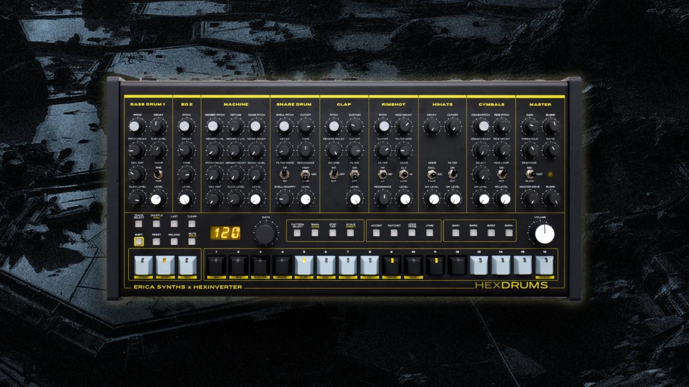Screen dimensions: 689x387
Task: Toggle step 6 Rim key
Action: pyautogui.click(x=326, y=265)
